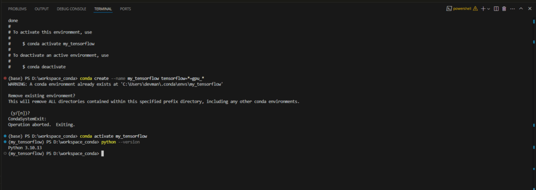This screenshot has height=190, width=536.
Task: Kill the terminal using the trash icon
Action: [504, 9]
